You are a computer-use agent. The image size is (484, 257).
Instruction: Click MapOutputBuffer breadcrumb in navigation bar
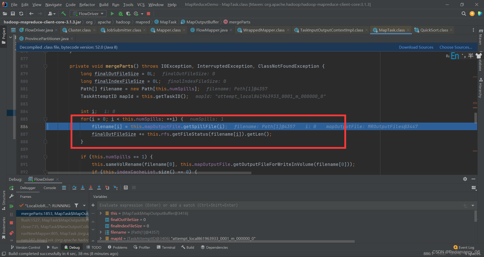(200, 22)
